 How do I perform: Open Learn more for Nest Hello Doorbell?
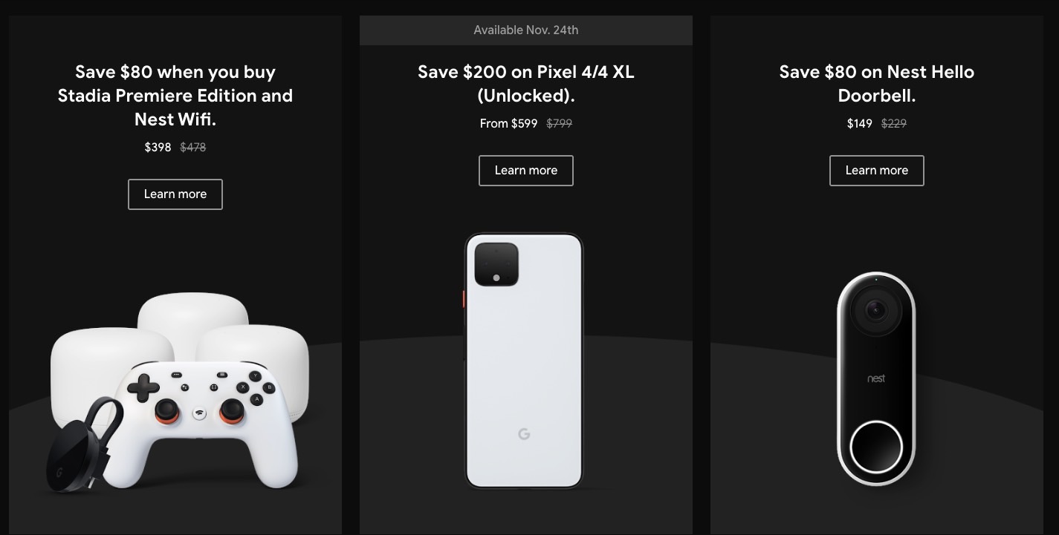point(877,171)
